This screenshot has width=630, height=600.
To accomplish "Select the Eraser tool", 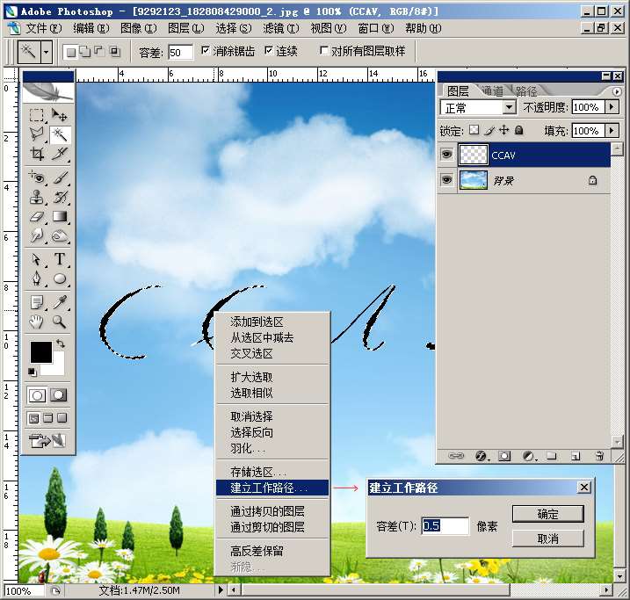I will pos(37,216).
